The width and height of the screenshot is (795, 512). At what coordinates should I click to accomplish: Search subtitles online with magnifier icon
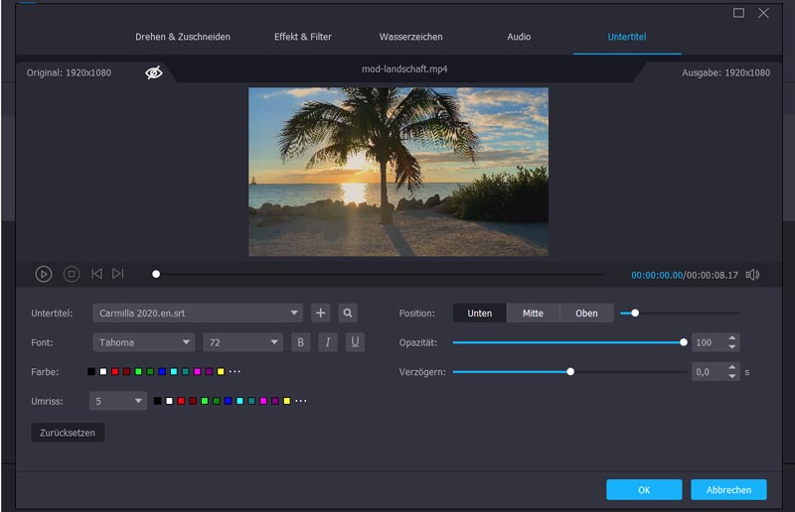[348, 313]
